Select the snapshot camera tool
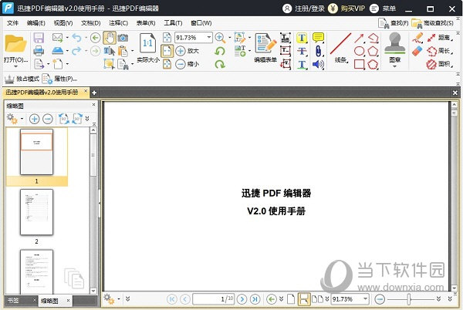Viewport: 463px width, 310px height. pyautogui.click(x=123, y=38)
